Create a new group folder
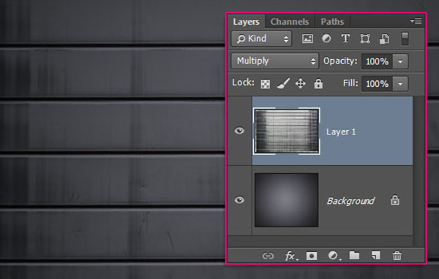This screenshot has height=279, width=439. point(354,255)
